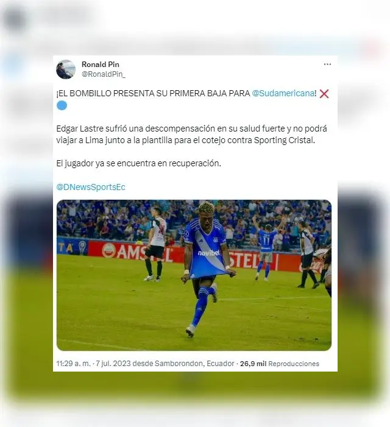Open the Samborondon, Ecuador location link
The image size is (390, 427).
pyautogui.click(x=194, y=364)
